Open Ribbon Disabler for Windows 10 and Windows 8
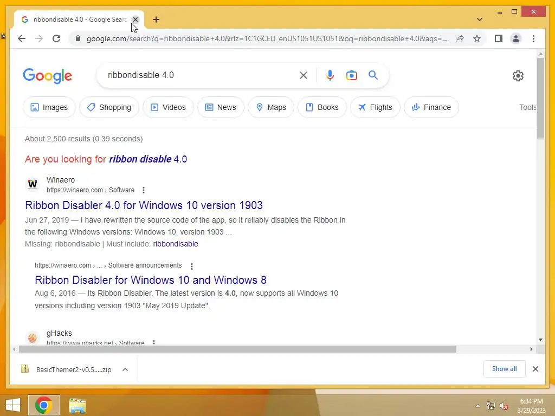This screenshot has height=416, width=555. point(151,280)
